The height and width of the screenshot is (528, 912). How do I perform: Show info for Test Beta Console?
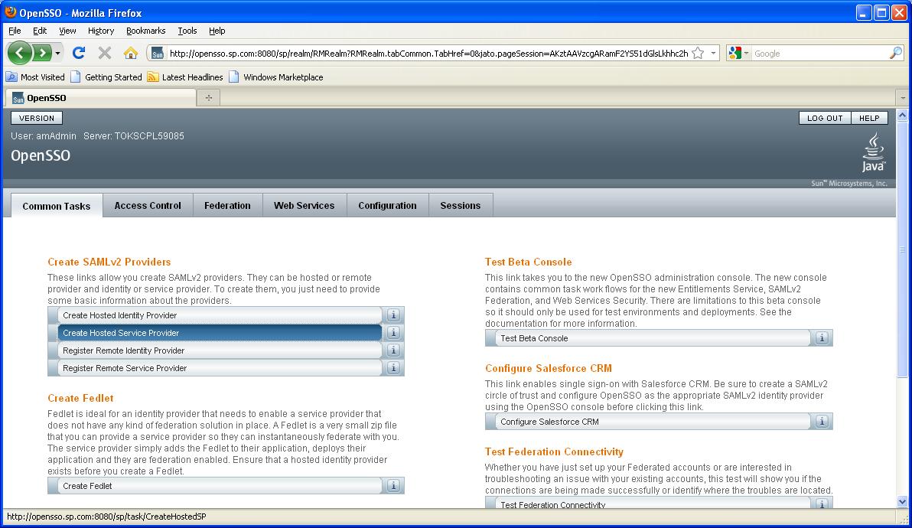click(x=822, y=338)
